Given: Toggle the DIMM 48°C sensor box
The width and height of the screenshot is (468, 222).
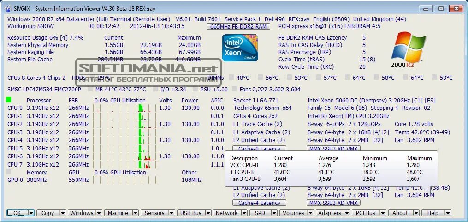Looking at the screenshot, I should [x=231, y=78].
